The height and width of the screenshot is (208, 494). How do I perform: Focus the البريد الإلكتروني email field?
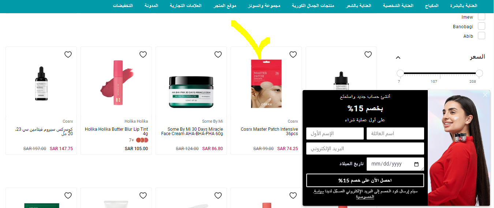pyautogui.click(x=365, y=149)
